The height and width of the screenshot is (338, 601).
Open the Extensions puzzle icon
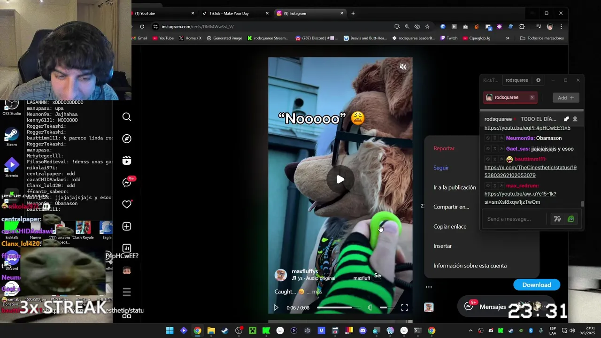click(522, 27)
